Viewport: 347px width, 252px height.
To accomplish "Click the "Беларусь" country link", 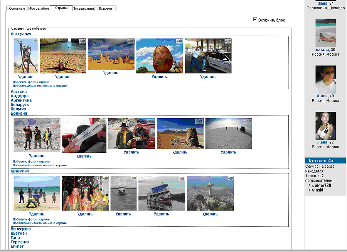I will [x=20, y=105].
